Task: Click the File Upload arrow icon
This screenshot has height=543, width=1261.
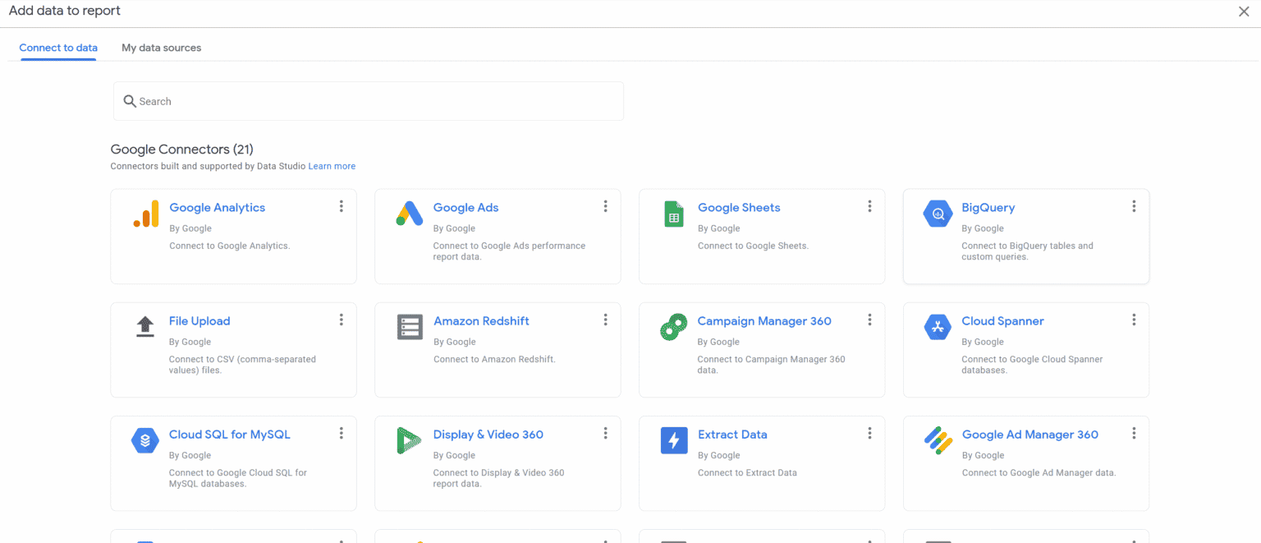Action: coord(145,326)
